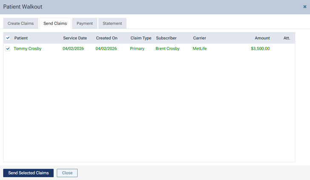
Task: Click the Created On column header
Action: click(x=106, y=38)
